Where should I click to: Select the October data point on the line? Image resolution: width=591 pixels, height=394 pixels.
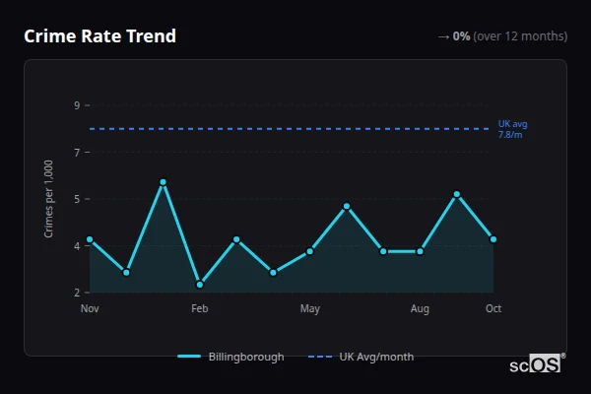493,239
